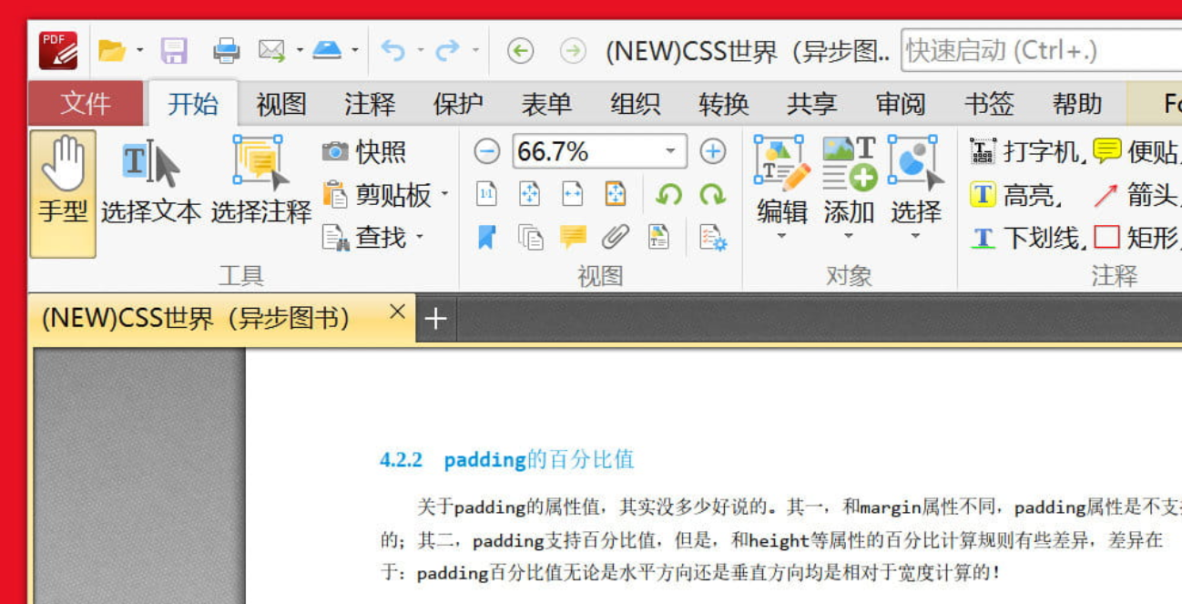Select the 箭头 arrow tool

click(1136, 195)
